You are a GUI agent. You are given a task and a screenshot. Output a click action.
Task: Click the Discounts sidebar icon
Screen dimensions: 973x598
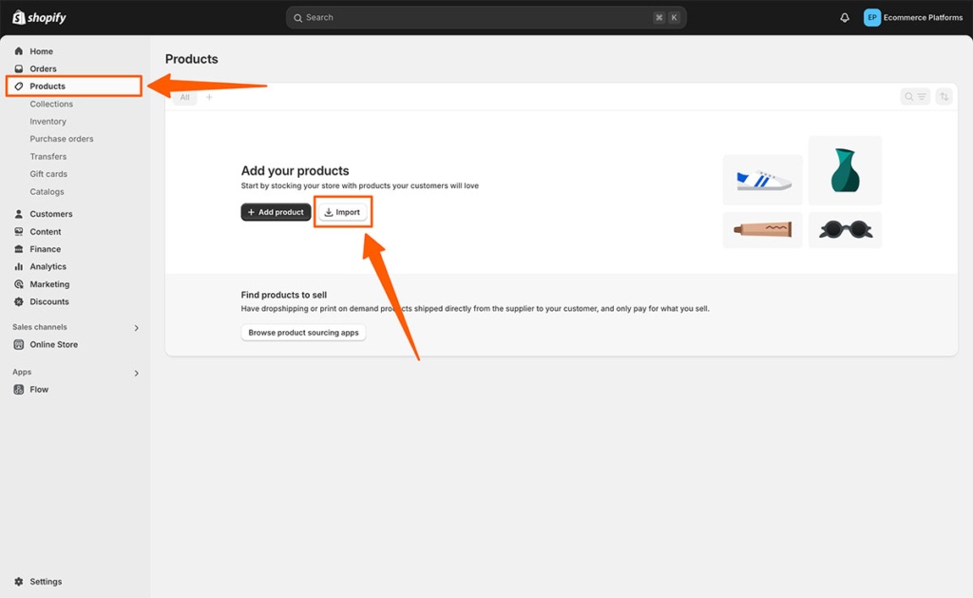(19, 301)
